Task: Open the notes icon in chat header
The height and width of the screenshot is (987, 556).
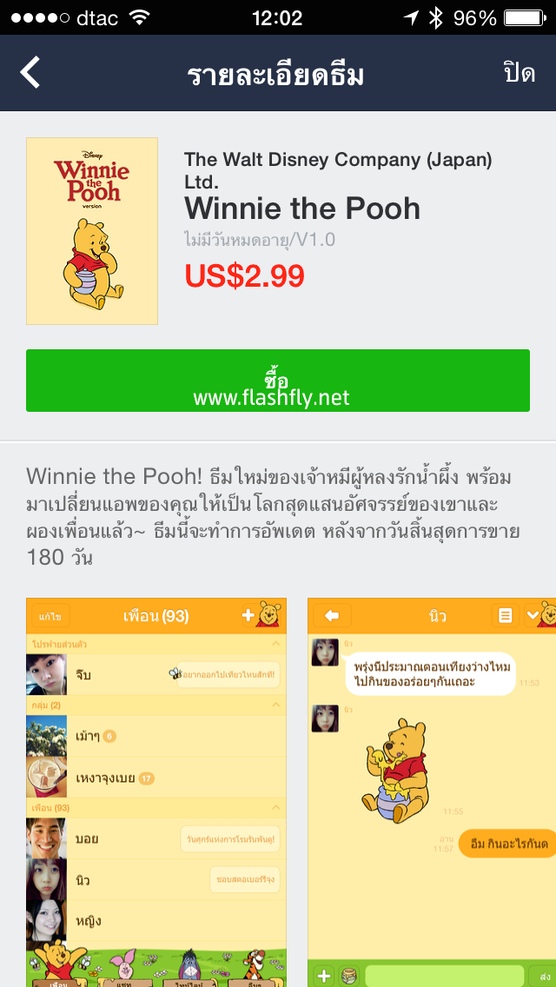Action: (505, 616)
